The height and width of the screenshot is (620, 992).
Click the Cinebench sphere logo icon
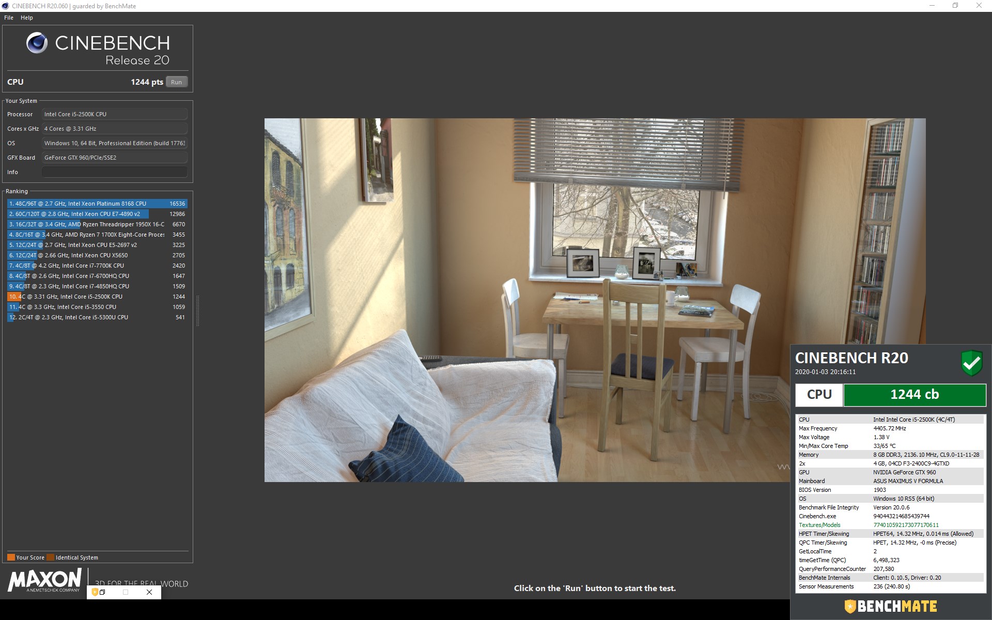click(37, 43)
